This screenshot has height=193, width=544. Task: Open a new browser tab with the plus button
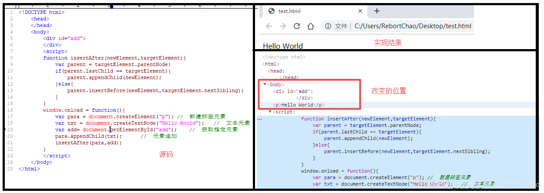[377, 11]
